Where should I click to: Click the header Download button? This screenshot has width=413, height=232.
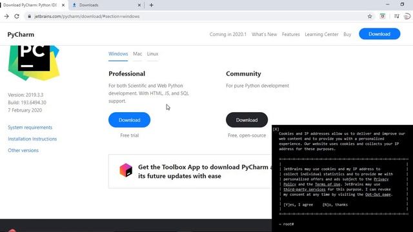pos(379,34)
